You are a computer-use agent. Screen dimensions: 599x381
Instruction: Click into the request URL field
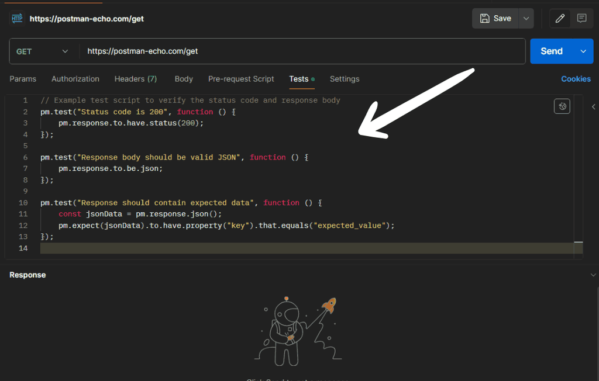[x=302, y=51]
